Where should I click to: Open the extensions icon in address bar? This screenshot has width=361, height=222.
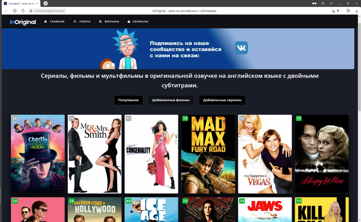(348, 11)
